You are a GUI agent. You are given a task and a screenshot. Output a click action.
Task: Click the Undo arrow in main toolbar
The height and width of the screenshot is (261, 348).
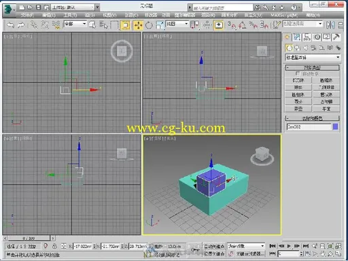10,25
